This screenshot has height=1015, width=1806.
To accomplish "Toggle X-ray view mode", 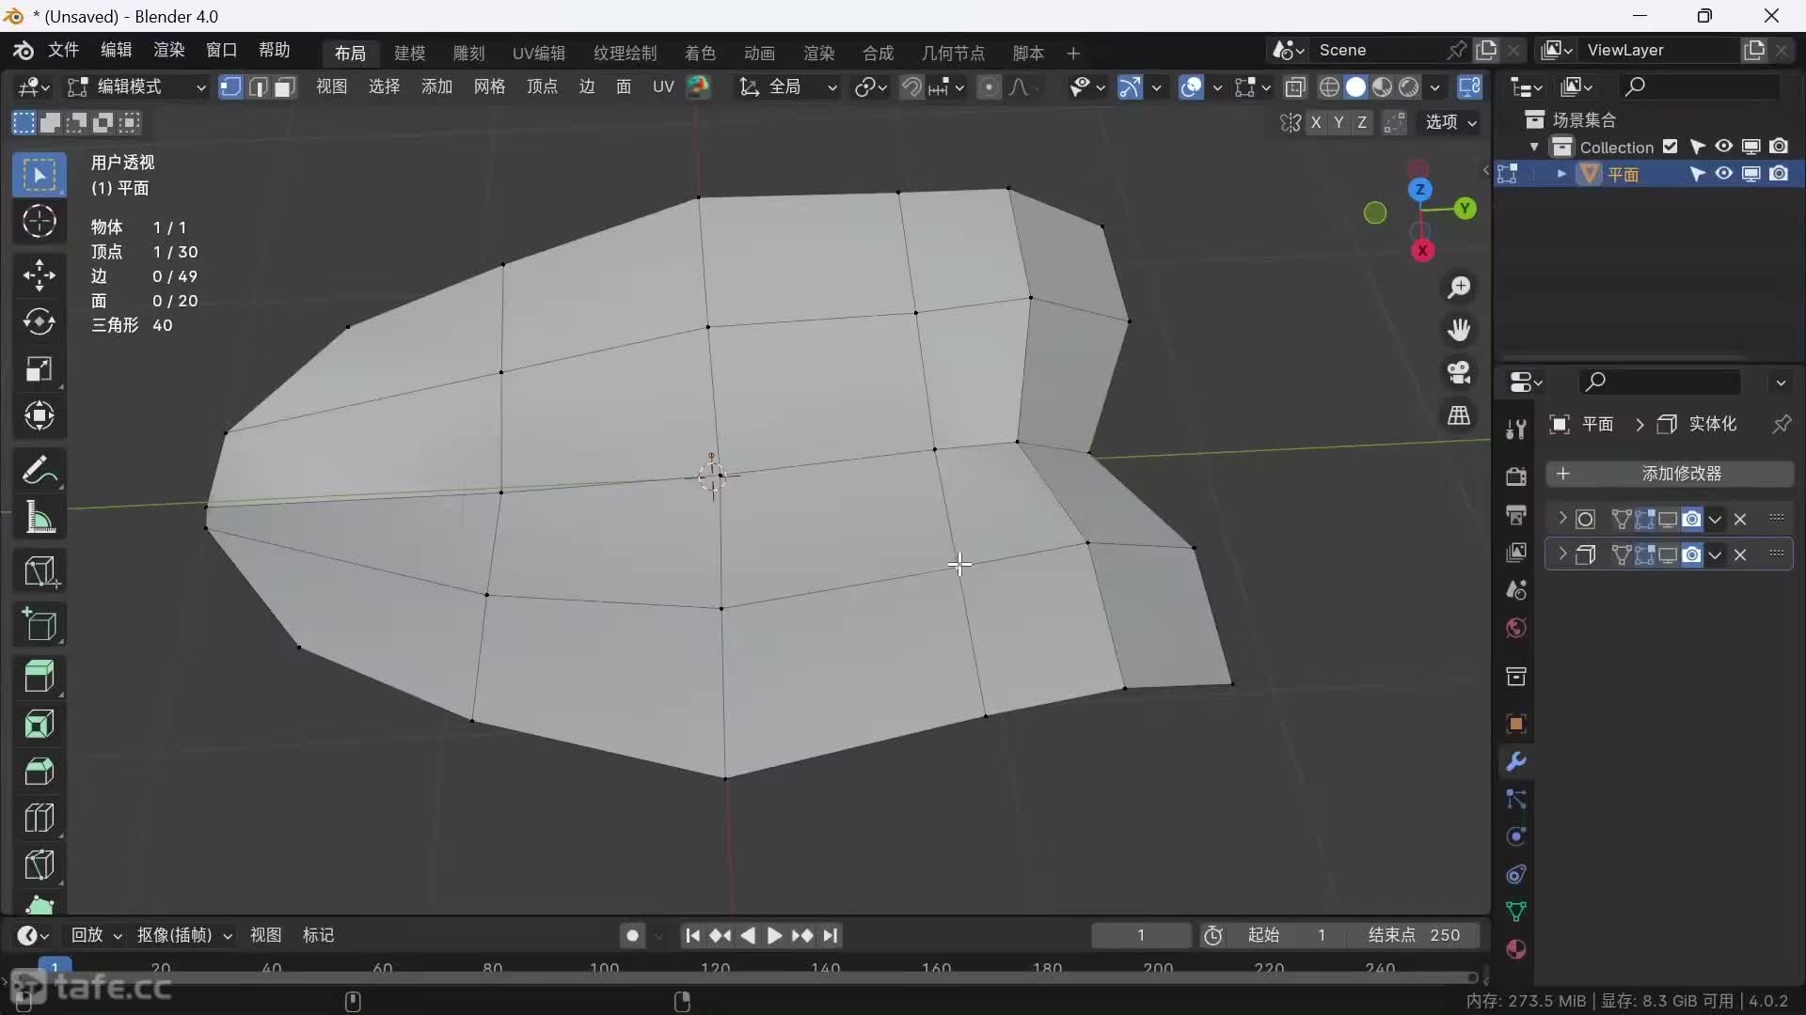I will coord(1295,86).
